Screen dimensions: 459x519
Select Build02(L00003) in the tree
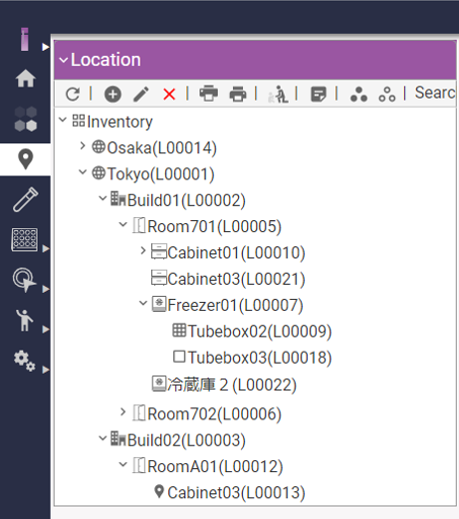click(x=186, y=440)
